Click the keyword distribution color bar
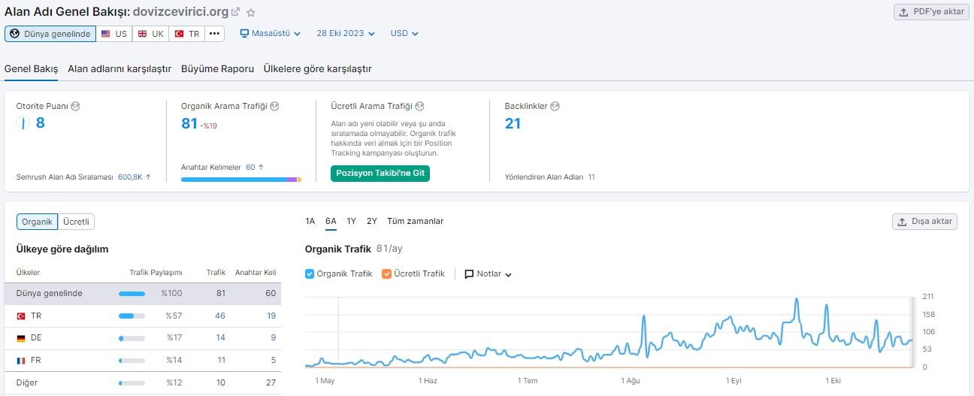 (x=241, y=180)
